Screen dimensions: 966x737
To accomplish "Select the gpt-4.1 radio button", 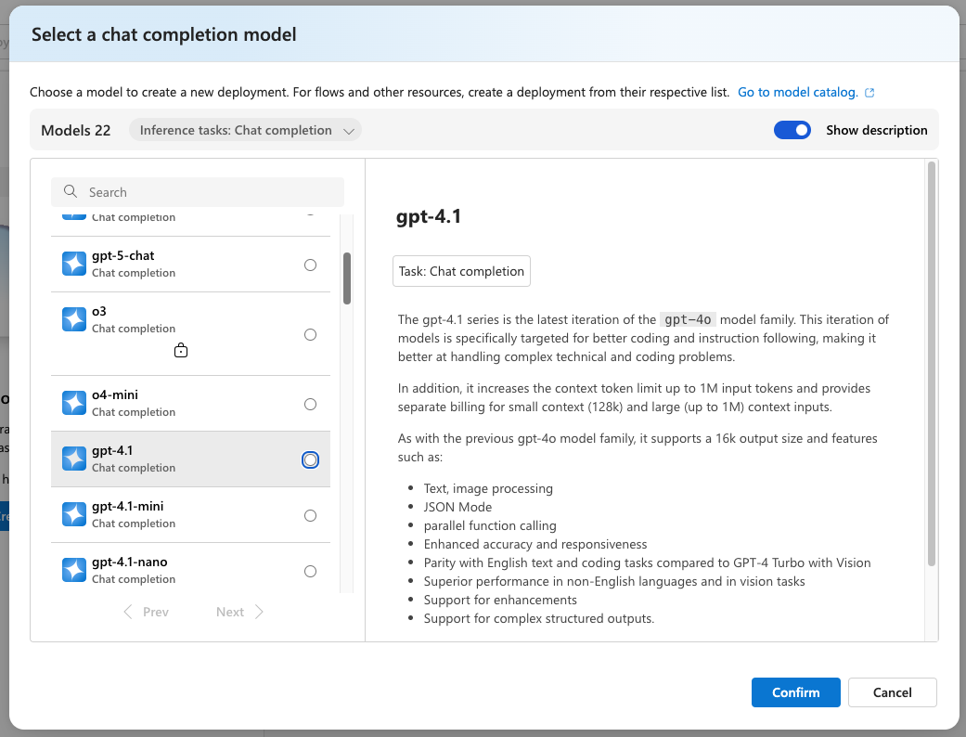I will [x=311, y=460].
